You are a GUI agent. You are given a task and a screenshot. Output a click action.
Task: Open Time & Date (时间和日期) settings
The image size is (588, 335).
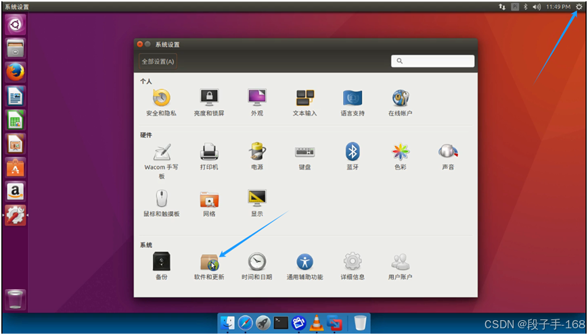[257, 266]
